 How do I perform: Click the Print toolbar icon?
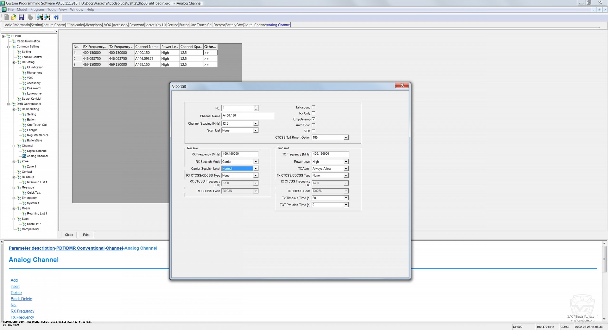click(x=30, y=17)
